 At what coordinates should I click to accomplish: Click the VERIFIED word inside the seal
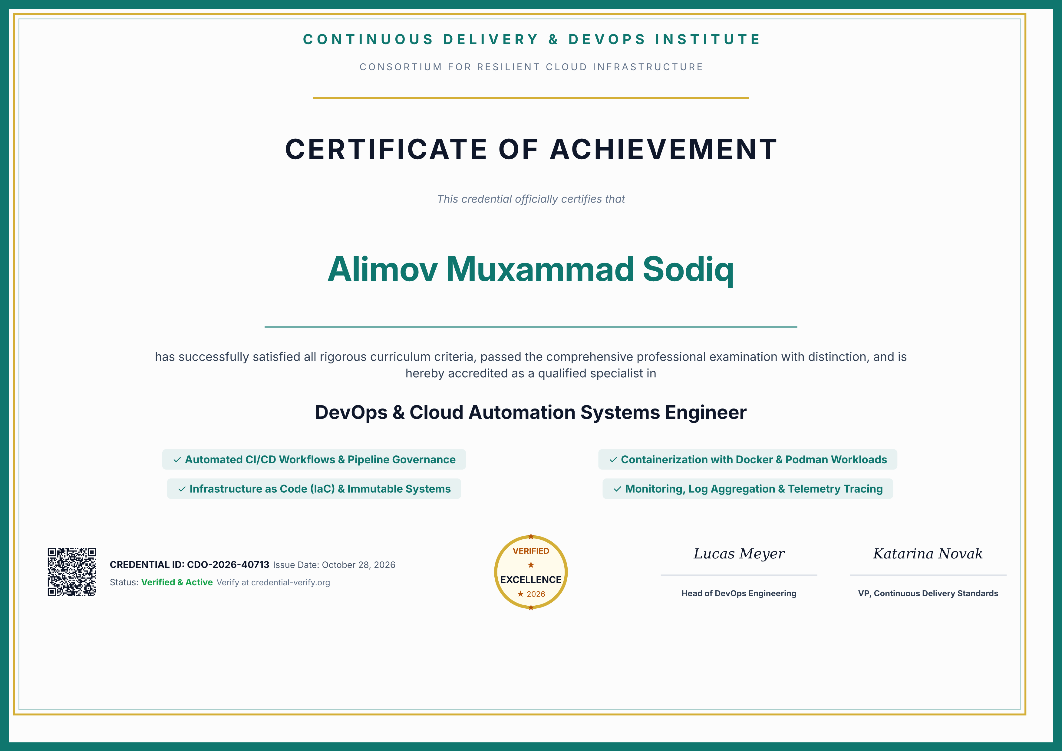(530, 551)
